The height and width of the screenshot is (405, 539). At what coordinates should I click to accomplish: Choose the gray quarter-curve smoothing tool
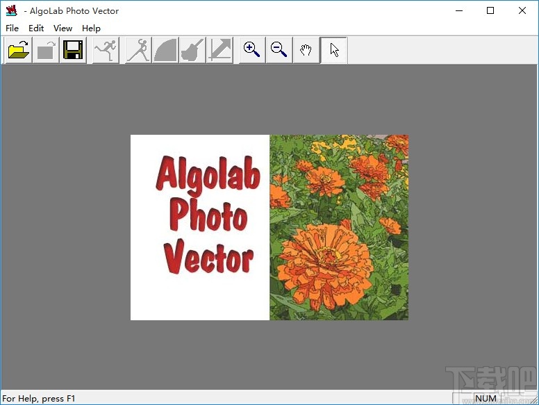point(165,50)
